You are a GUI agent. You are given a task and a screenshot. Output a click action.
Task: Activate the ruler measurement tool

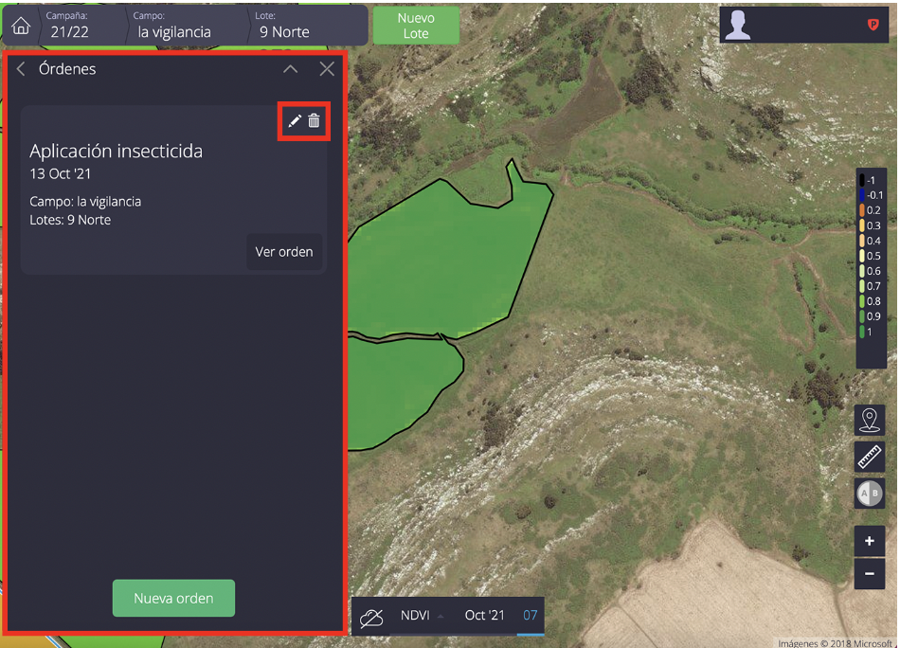pyautogui.click(x=870, y=457)
